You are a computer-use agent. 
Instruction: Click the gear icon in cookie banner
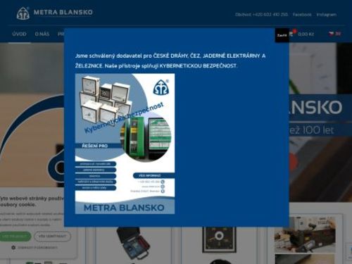pos(13,247)
